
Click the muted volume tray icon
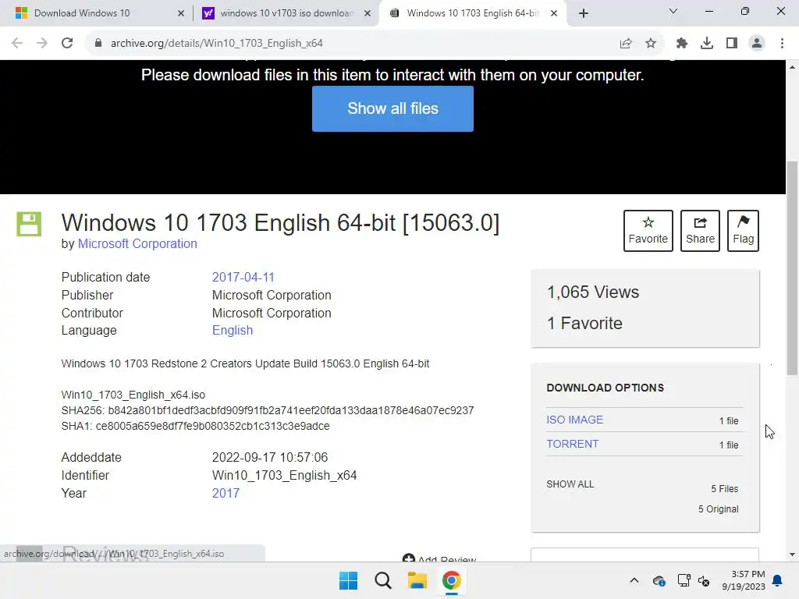(x=704, y=580)
